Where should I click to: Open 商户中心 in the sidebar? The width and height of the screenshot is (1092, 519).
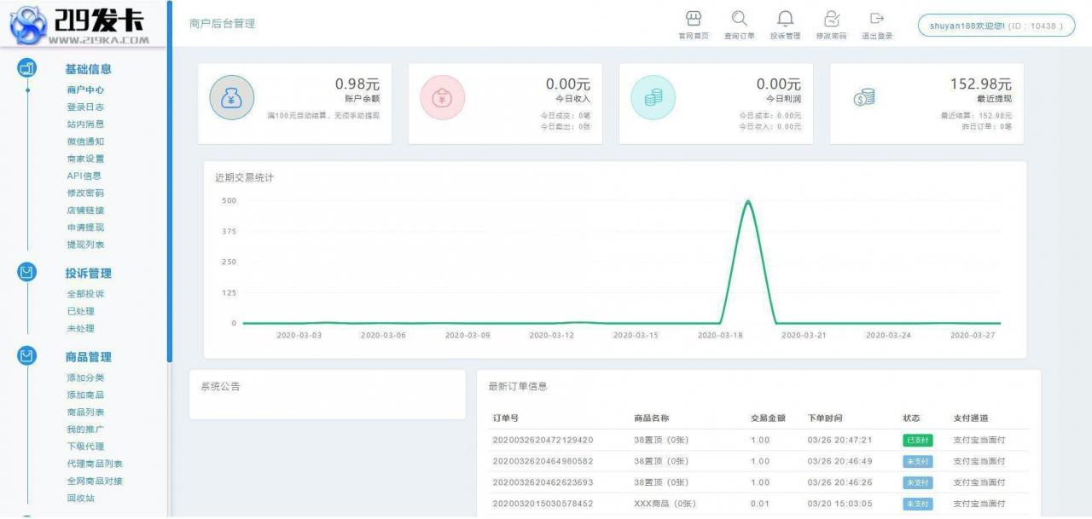(85, 89)
